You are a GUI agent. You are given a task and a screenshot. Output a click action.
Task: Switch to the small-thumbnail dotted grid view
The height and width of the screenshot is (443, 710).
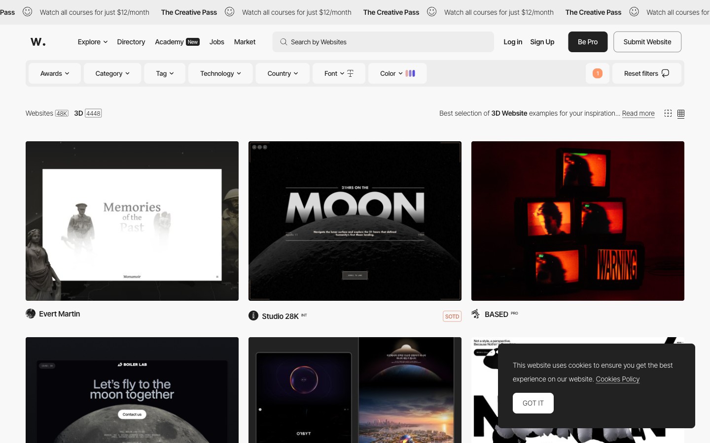pyautogui.click(x=668, y=113)
